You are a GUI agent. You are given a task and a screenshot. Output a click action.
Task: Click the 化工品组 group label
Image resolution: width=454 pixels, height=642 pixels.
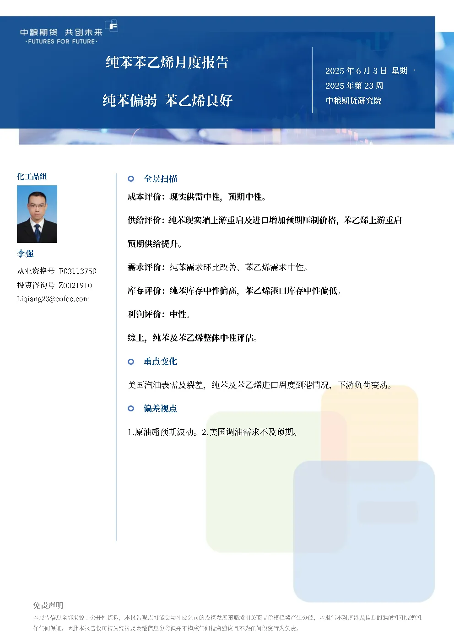[32, 176]
